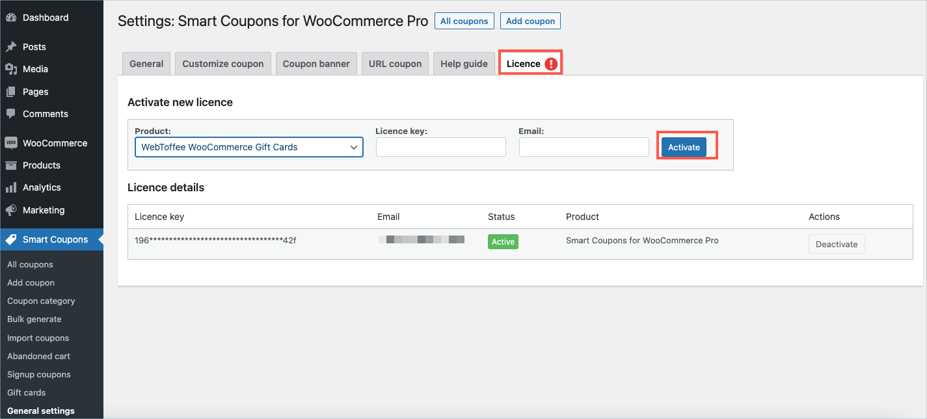This screenshot has width=927, height=419.
Task: Select the Licence tab
Action: (x=531, y=64)
